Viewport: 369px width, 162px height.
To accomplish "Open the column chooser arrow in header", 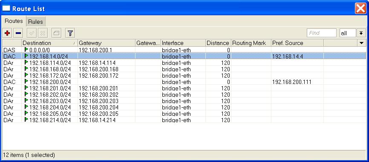I will click(362, 43).
